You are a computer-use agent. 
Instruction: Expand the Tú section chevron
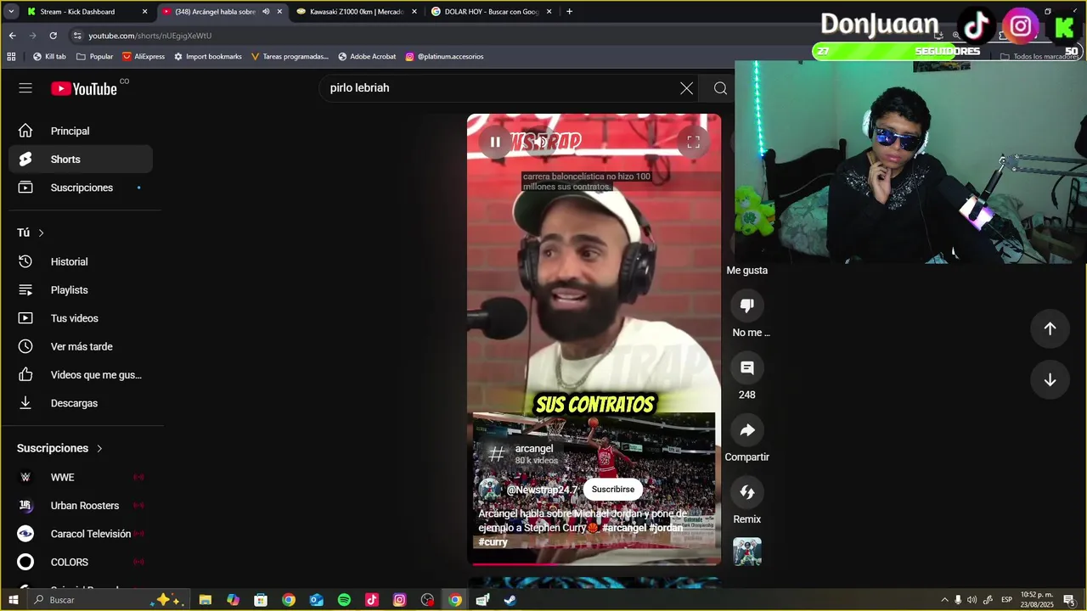(41, 233)
